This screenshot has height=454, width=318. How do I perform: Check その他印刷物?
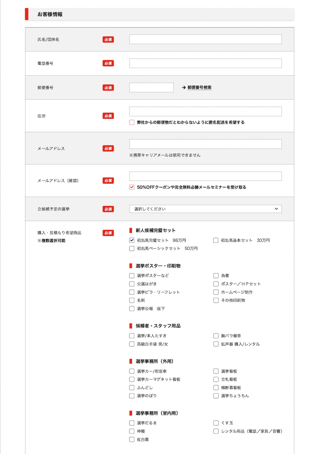(x=216, y=300)
